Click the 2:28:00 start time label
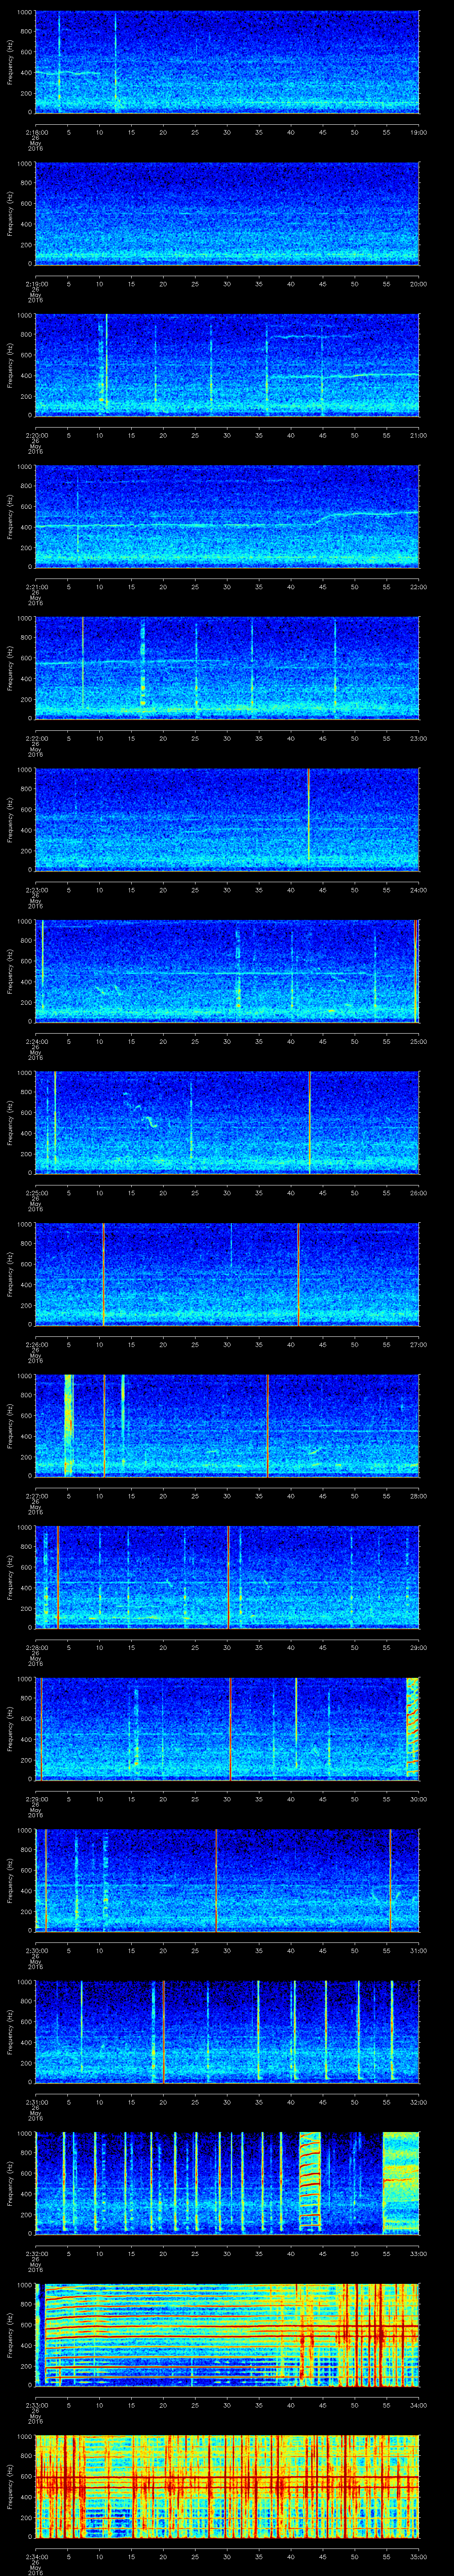Screen dimensions: 454x2576 pyautogui.click(x=36, y=1647)
